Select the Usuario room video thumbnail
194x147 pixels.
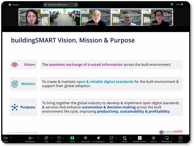(x=65, y=17)
